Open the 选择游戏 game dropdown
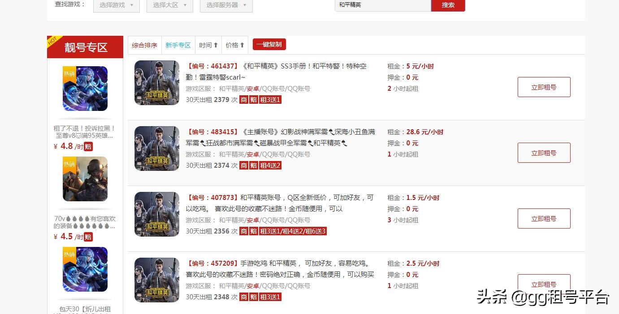This screenshot has width=619, height=314. pos(116,5)
